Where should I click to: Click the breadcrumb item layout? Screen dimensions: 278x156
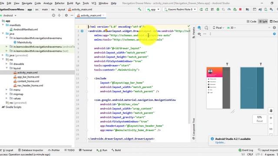tap(62, 10)
